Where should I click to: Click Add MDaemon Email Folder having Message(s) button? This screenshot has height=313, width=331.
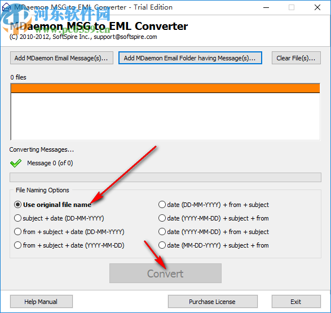tap(190, 58)
